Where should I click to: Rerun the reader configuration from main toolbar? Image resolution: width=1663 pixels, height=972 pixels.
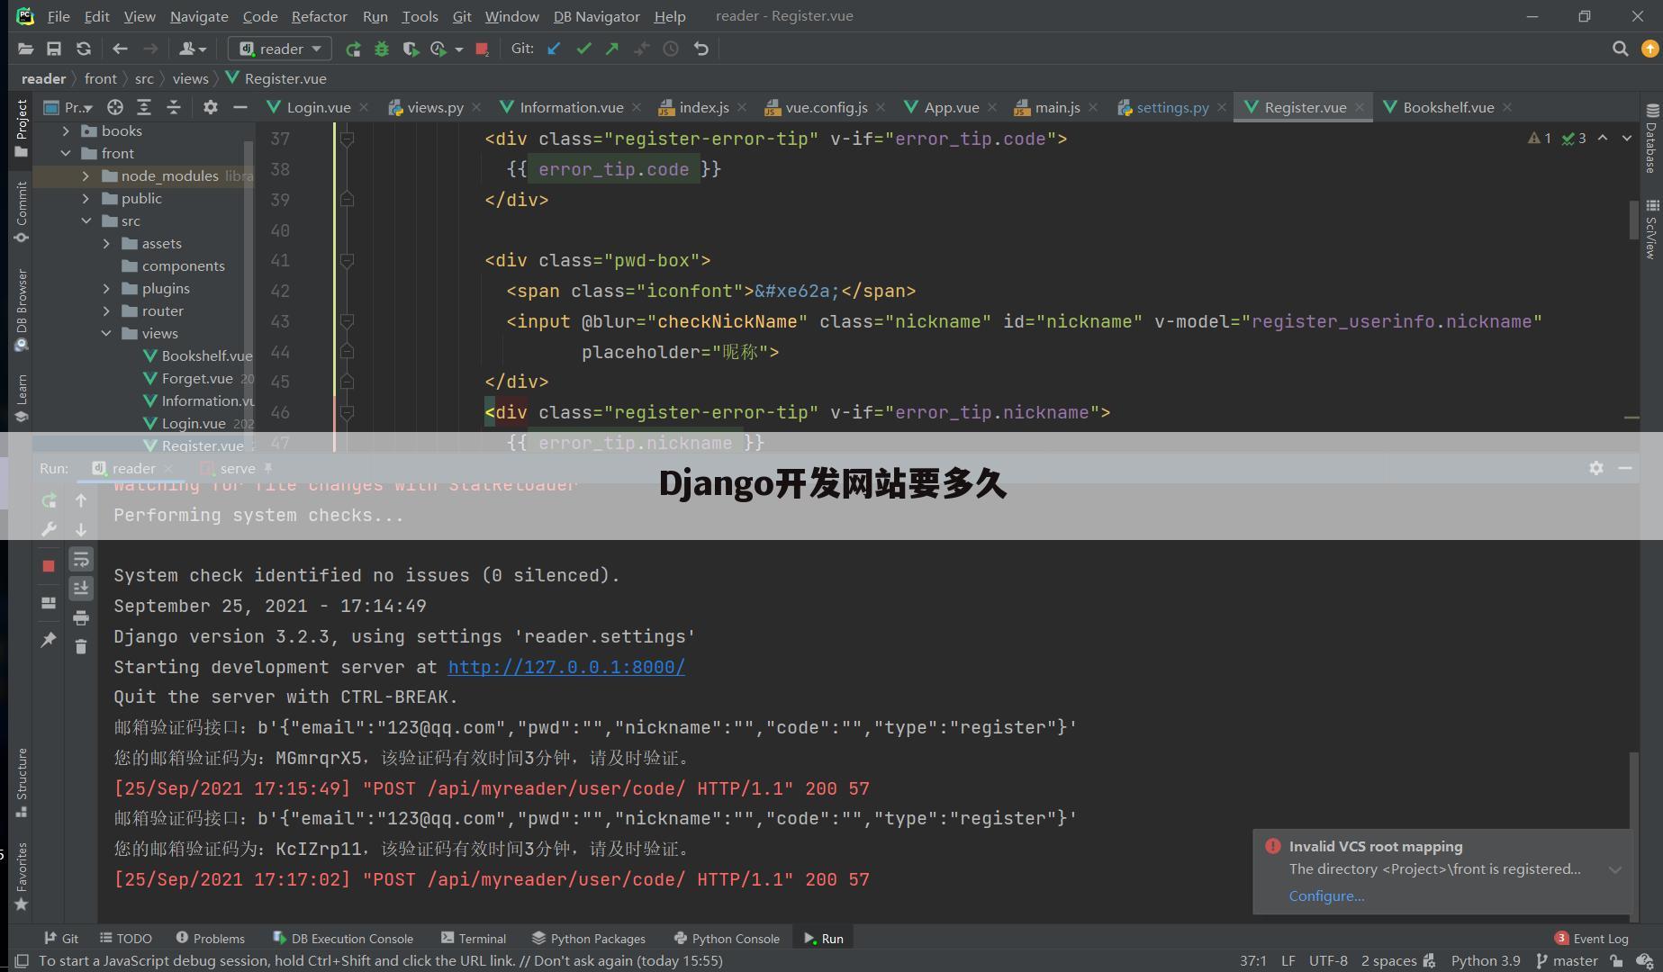(x=353, y=49)
